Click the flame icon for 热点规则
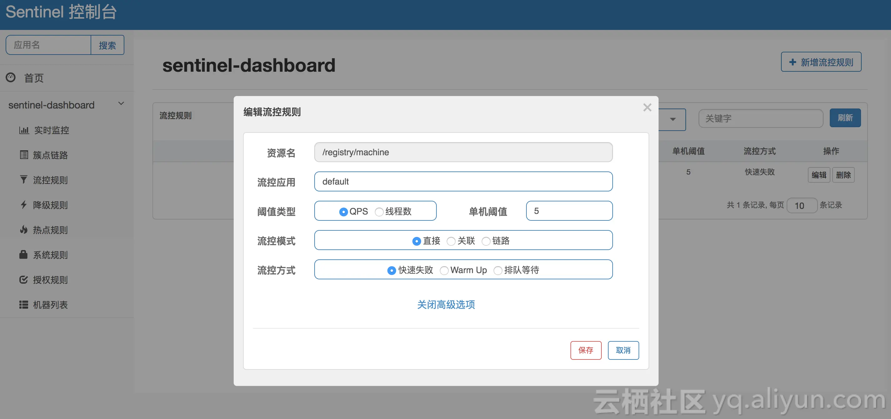 23,229
